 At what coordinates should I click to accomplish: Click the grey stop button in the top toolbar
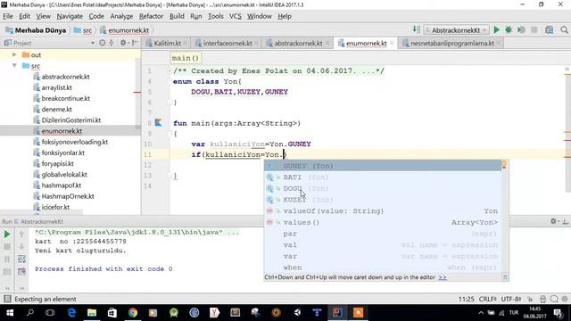[x=534, y=29]
